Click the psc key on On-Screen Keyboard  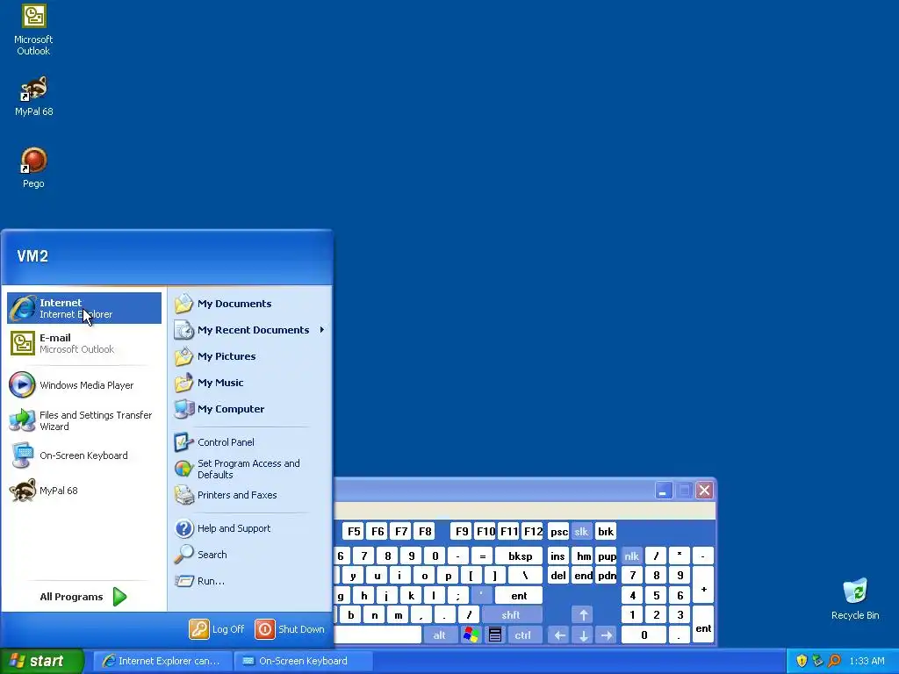[559, 531]
